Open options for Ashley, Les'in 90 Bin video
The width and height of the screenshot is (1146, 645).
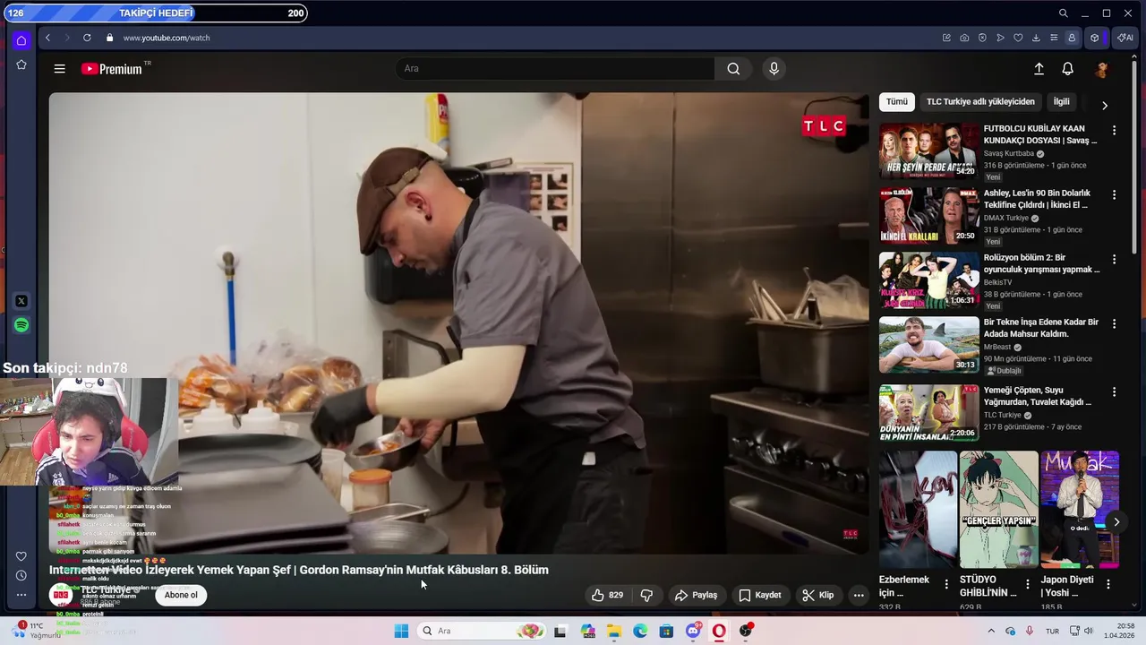[x=1114, y=195]
